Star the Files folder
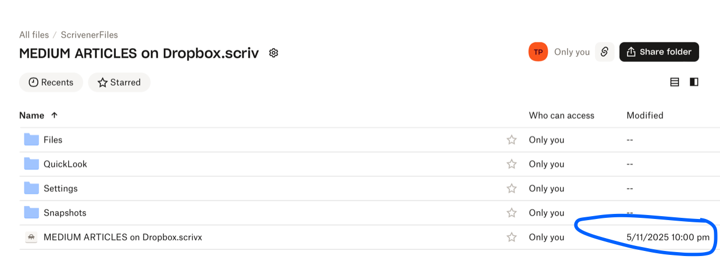Viewport: 720px width, 265px height. pos(511,140)
